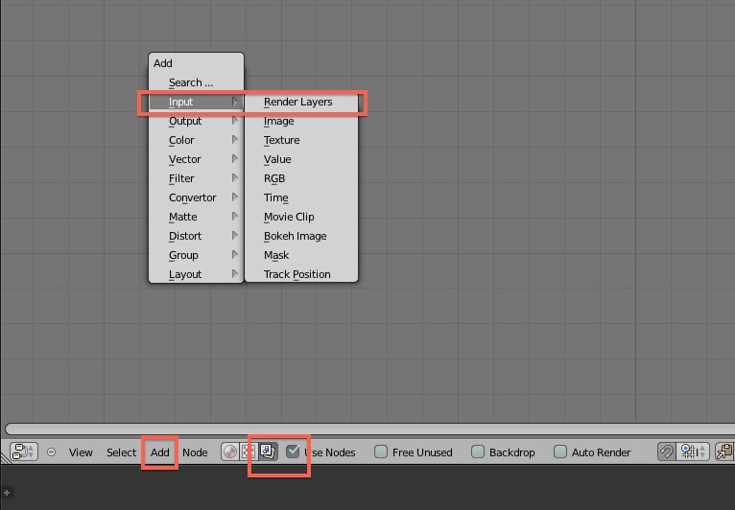Image resolution: width=735 pixels, height=510 pixels.
Task: Click the small plus icon below the header
Action: pos(7,493)
